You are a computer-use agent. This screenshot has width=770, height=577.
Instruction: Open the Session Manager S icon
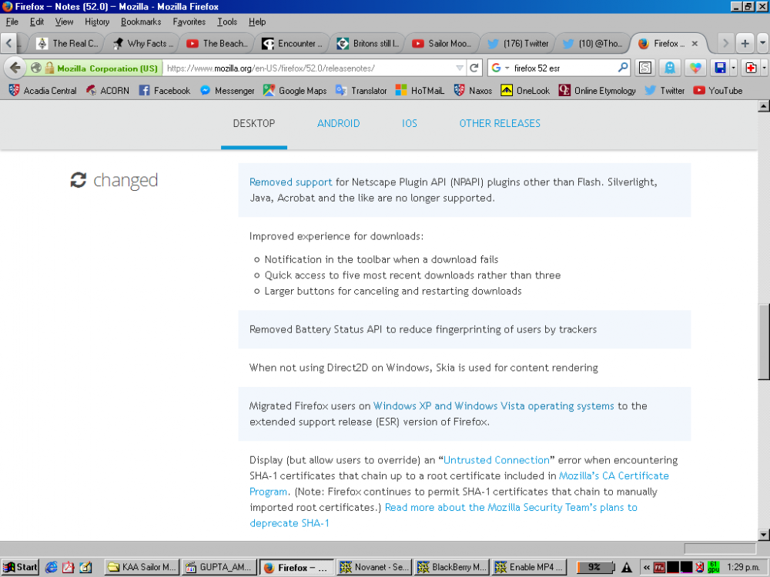coord(645,68)
